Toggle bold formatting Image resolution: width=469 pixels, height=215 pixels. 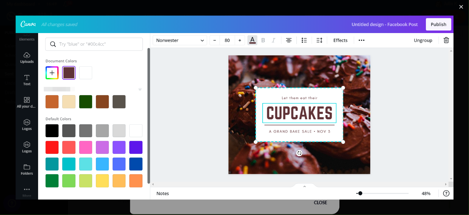click(263, 40)
